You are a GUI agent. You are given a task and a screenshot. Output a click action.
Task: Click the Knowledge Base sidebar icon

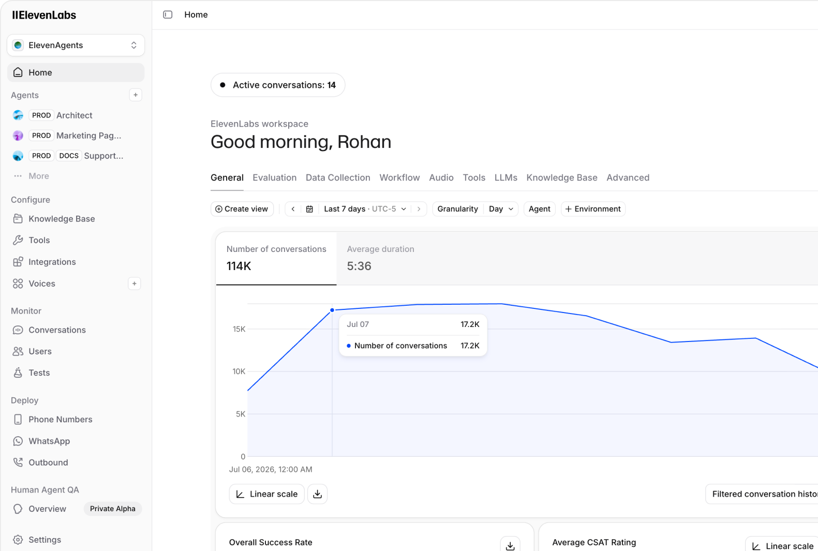coord(18,219)
